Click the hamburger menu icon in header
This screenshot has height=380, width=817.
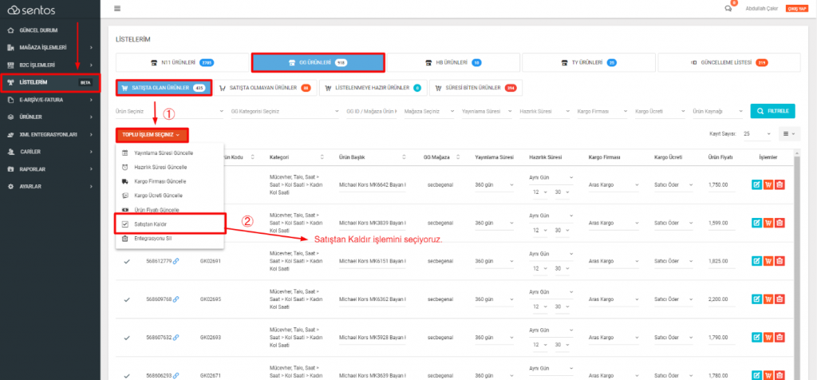[x=118, y=8]
